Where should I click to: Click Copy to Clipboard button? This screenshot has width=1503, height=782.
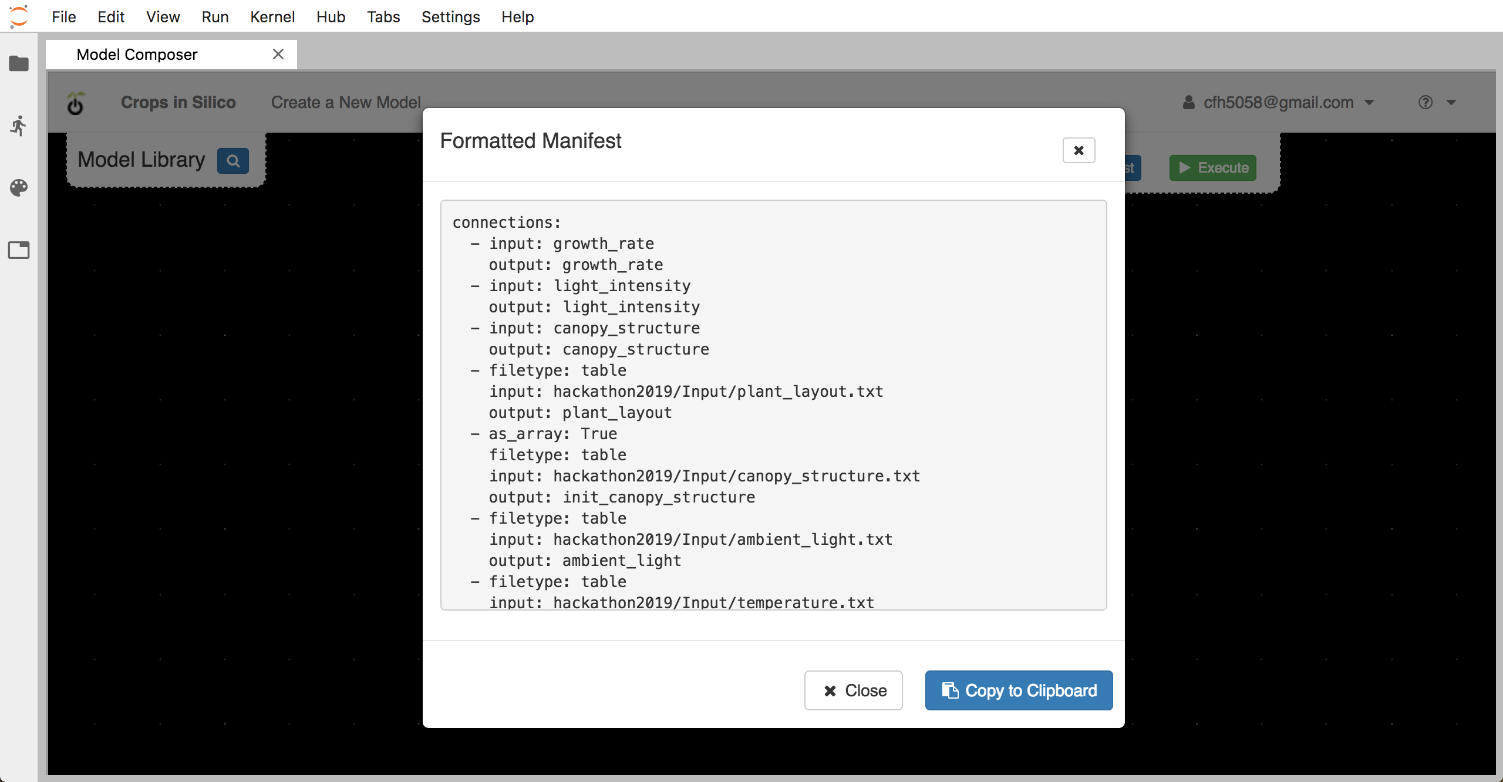click(1018, 690)
